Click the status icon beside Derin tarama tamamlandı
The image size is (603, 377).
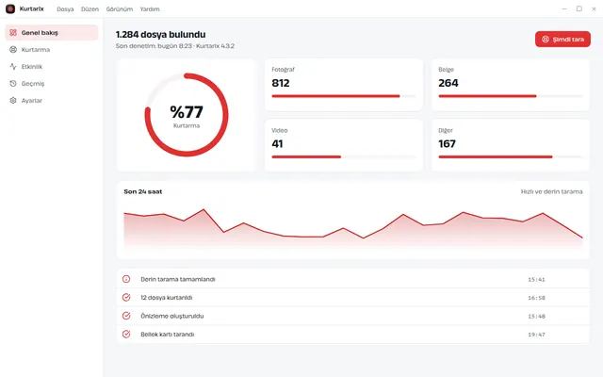pos(126,279)
